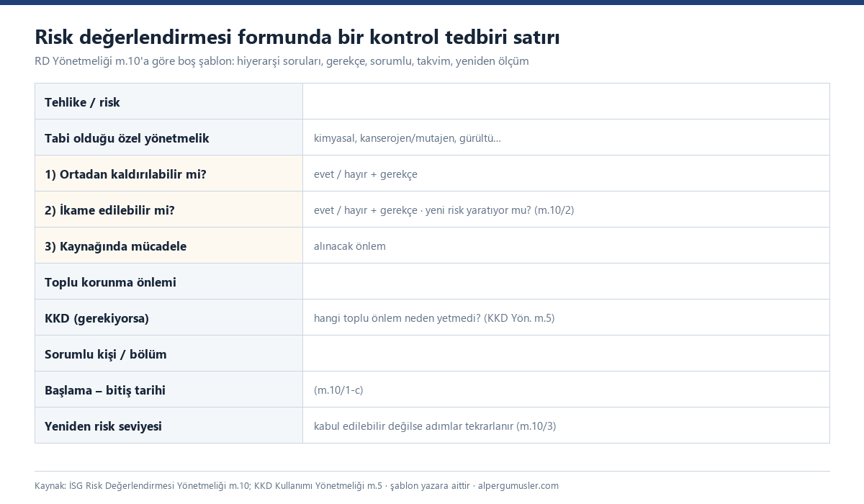Screen dimensions: 864x504
Task: Select '1) Ortadan kaldırılabilir mi?' row label
Action: [168, 174]
